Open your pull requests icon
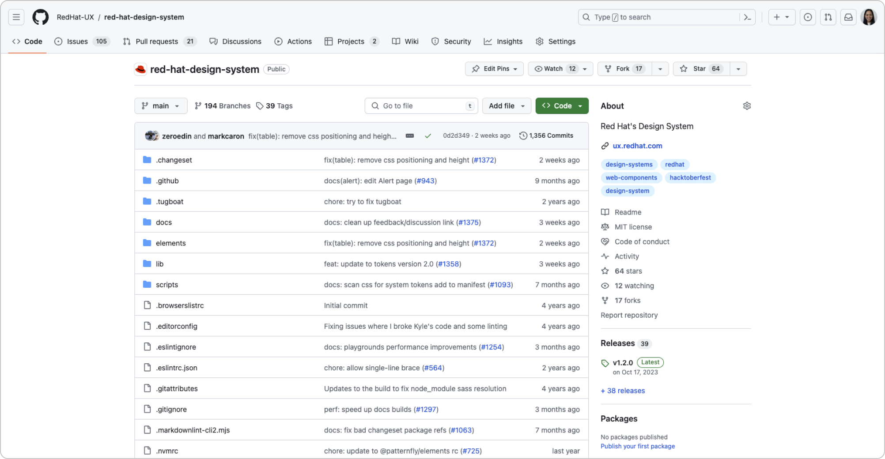 828,17
